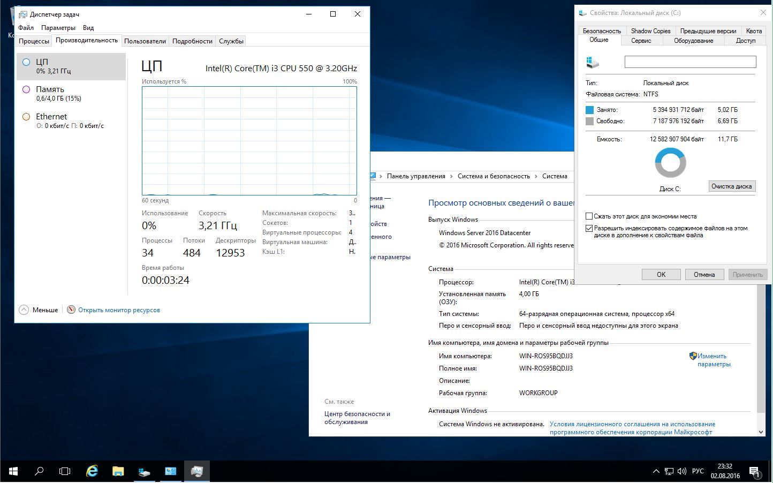Open the Доступ tab

click(745, 41)
